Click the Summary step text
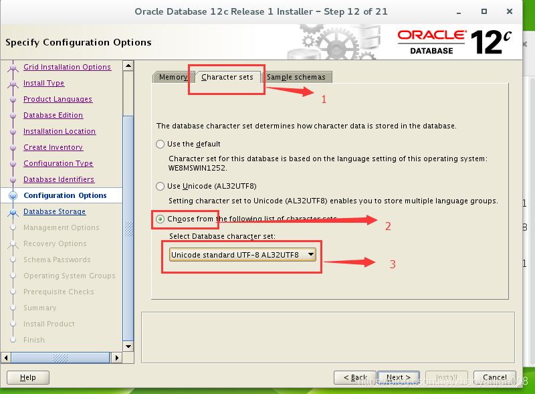535x394 pixels. coord(40,308)
